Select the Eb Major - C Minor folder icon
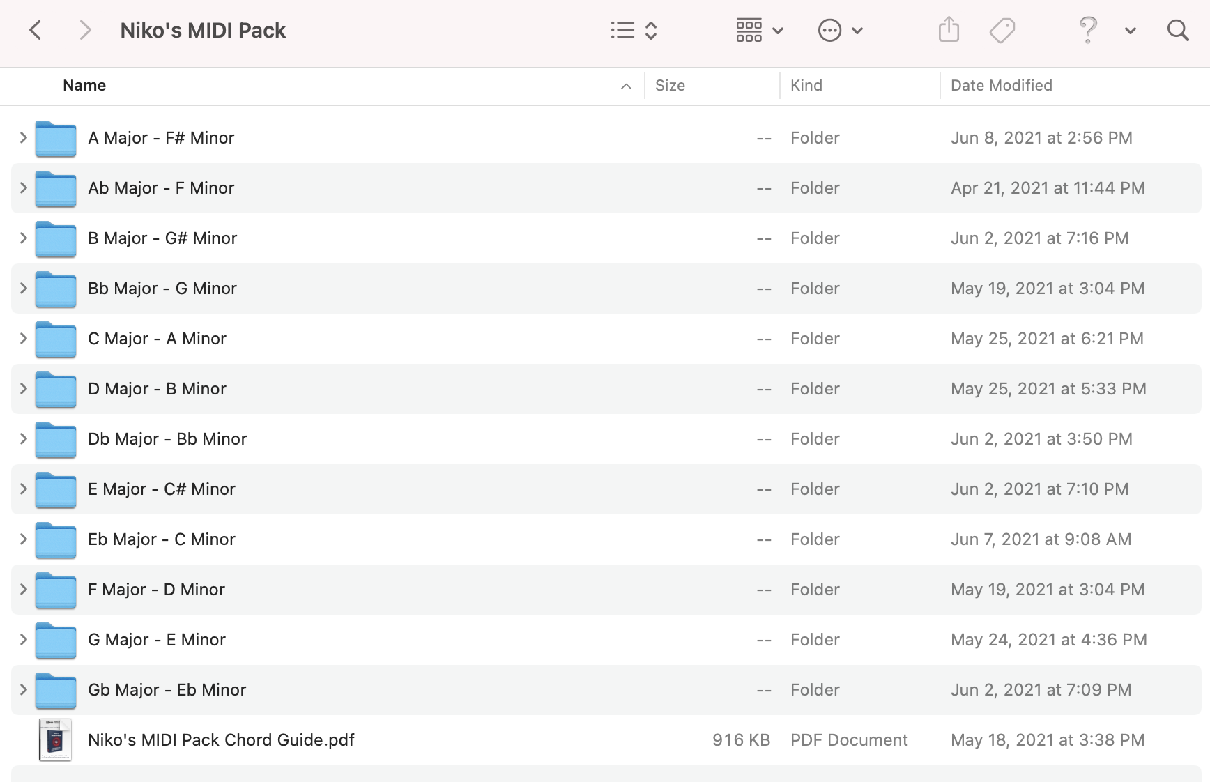This screenshot has height=782, width=1210. point(56,540)
